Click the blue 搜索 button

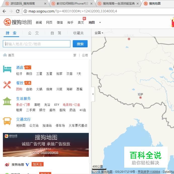click(80, 44)
